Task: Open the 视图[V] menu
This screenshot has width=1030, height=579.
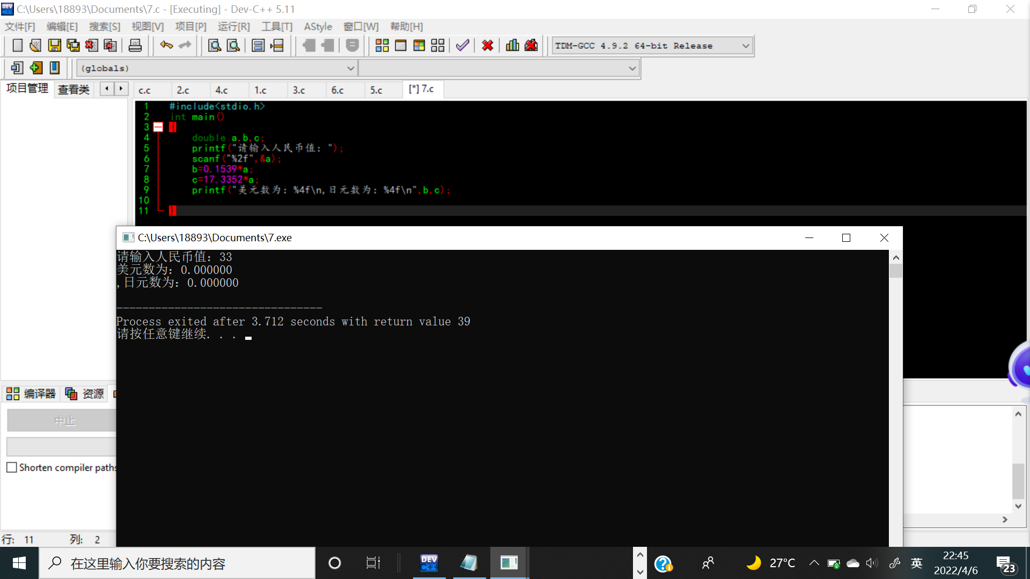Action: [x=148, y=27]
